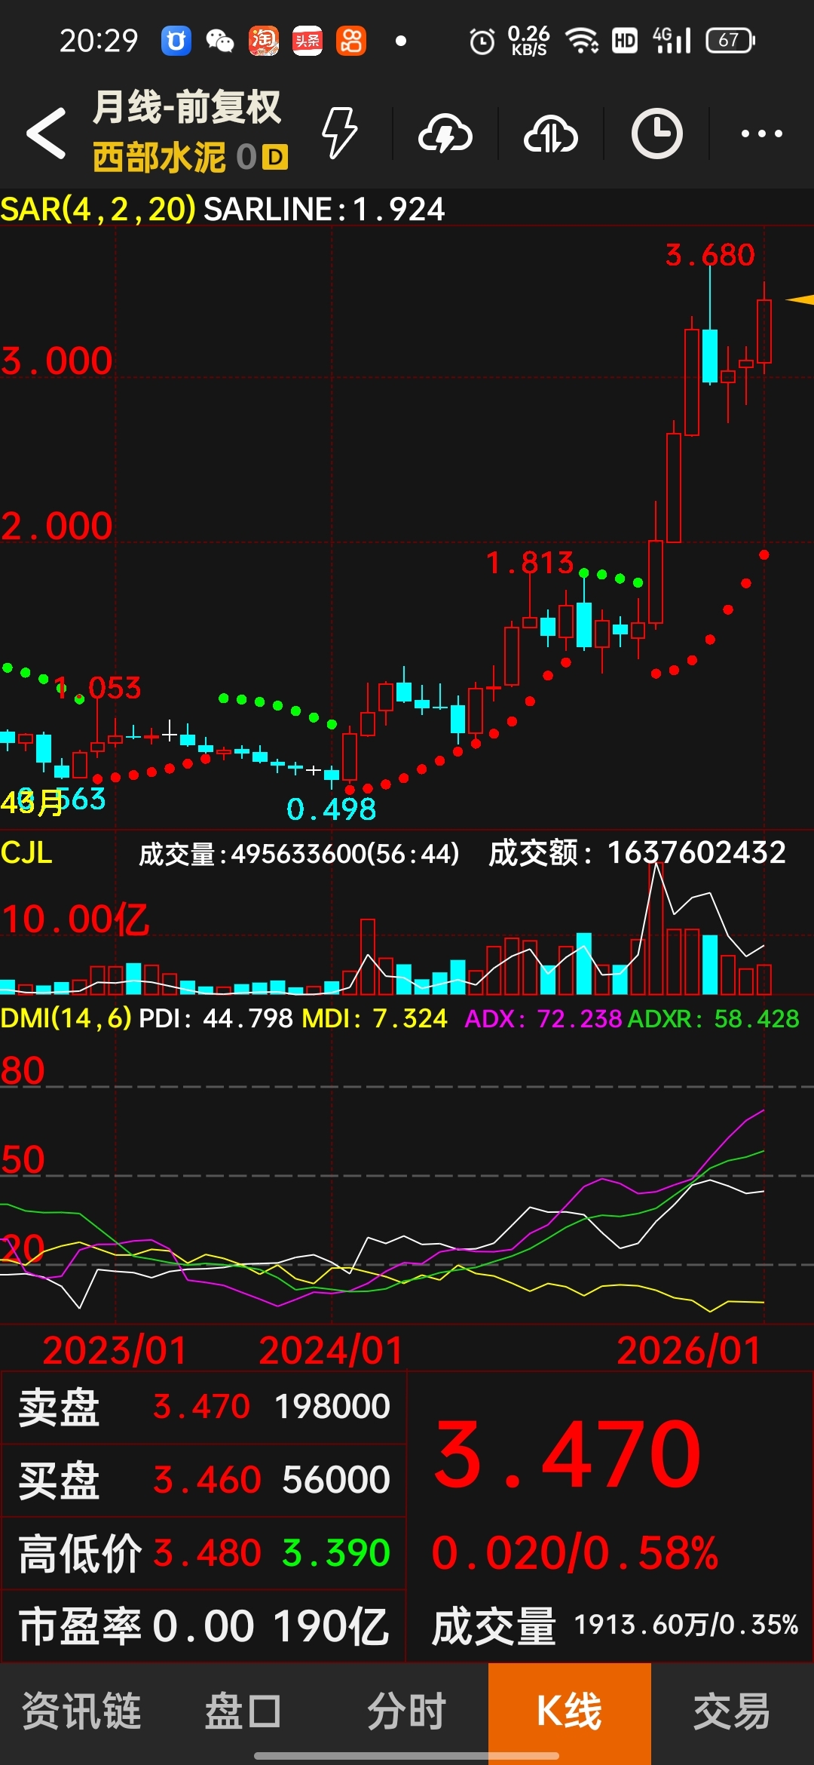Tap the SAR(4,2,20) indicator label
The image size is (814, 1765).
coord(98,209)
